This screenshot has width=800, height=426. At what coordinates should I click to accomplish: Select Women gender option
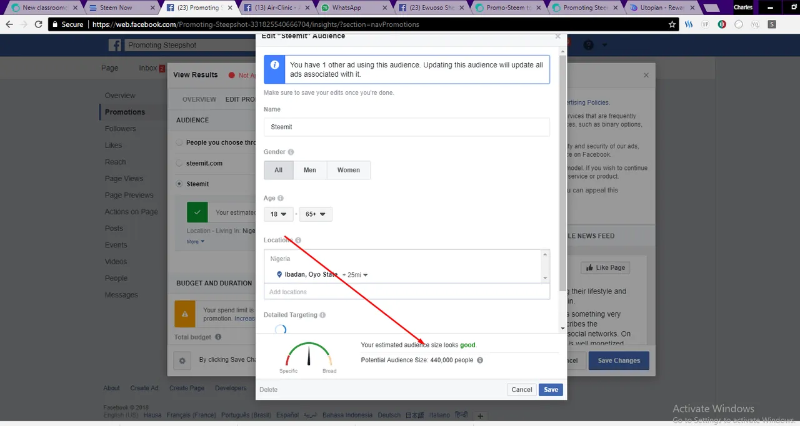click(349, 170)
